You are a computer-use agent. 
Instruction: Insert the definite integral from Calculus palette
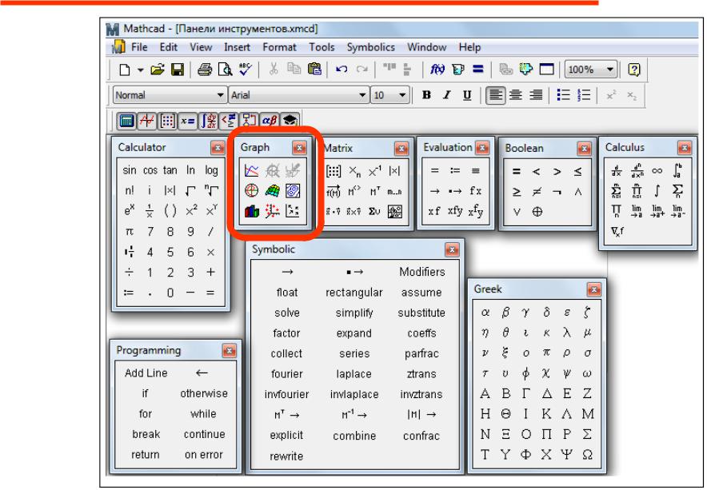[677, 170]
